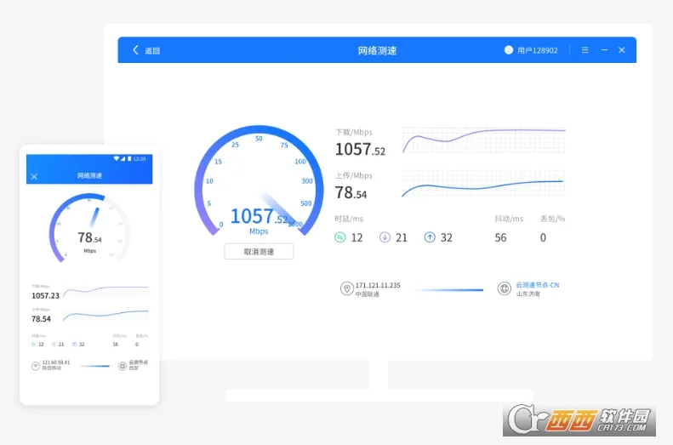
Task: Click the idle latency icon next to 12
Action: [x=340, y=237]
